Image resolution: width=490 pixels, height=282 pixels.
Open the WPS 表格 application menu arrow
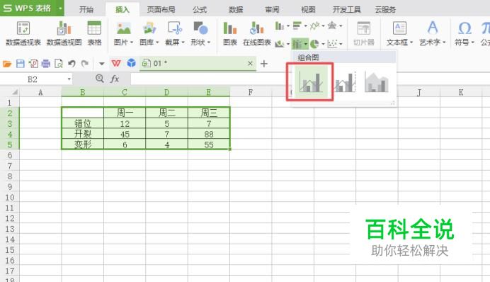click(x=60, y=9)
